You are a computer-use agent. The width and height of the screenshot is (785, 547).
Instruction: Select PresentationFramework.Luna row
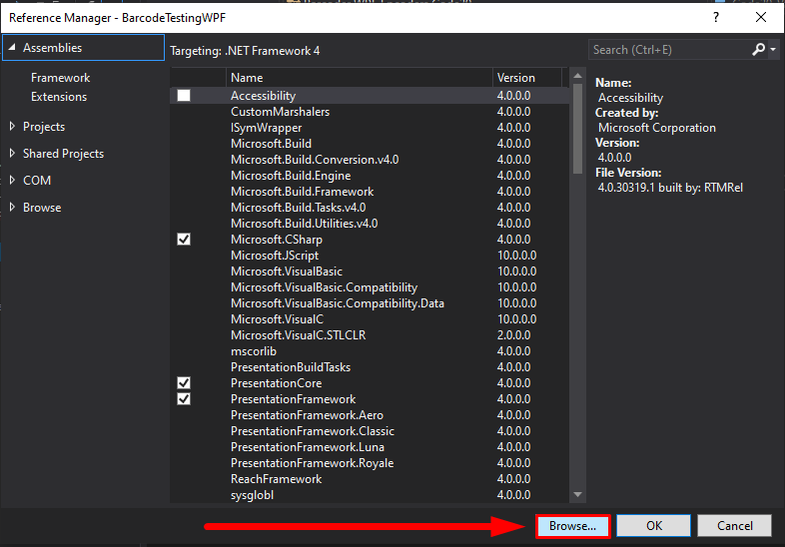click(x=370, y=447)
